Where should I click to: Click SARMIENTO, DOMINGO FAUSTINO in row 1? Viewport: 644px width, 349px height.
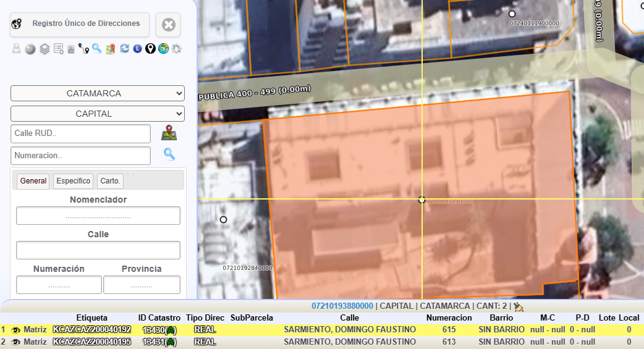[350, 330]
